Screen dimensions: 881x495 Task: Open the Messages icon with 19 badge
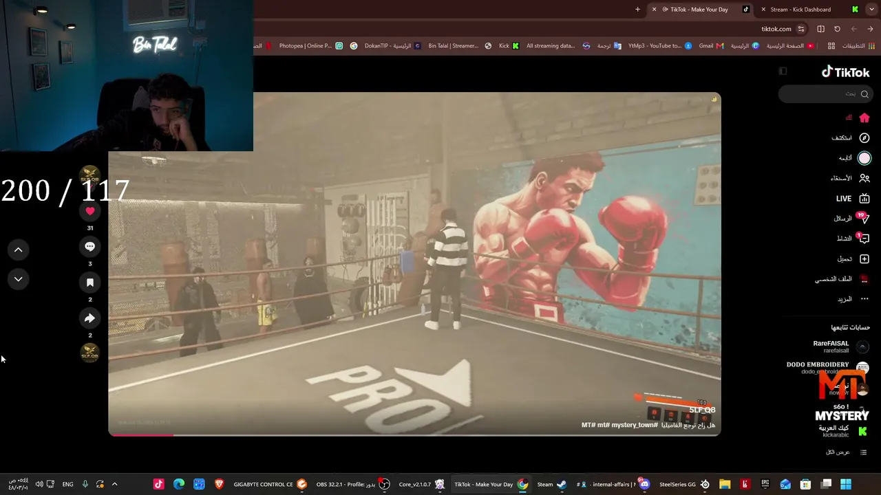[864, 219]
